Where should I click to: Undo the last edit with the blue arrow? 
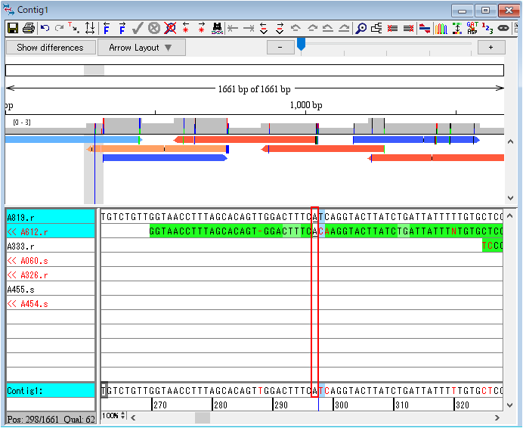[45, 29]
